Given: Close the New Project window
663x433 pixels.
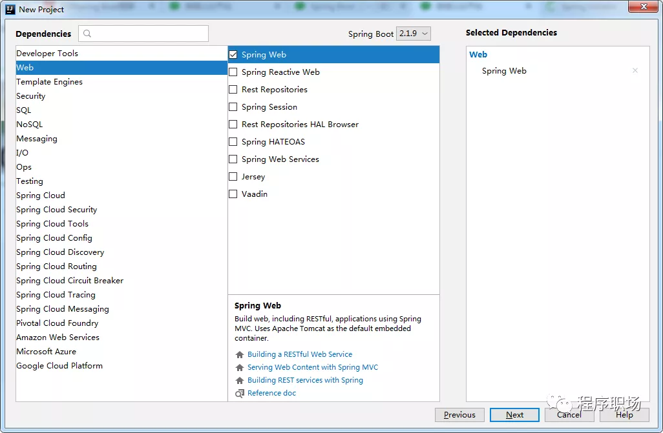Looking at the screenshot, I should pyautogui.click(x=643, y=6).
